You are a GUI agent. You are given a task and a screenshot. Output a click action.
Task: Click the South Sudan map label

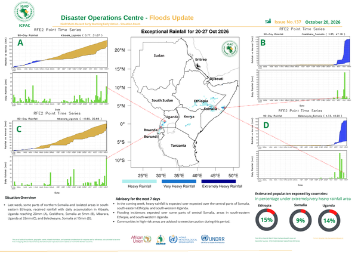tap(162, 100)
